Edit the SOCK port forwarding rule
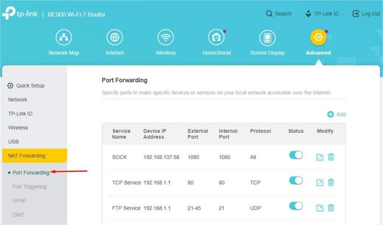 (x=319, y=157)
